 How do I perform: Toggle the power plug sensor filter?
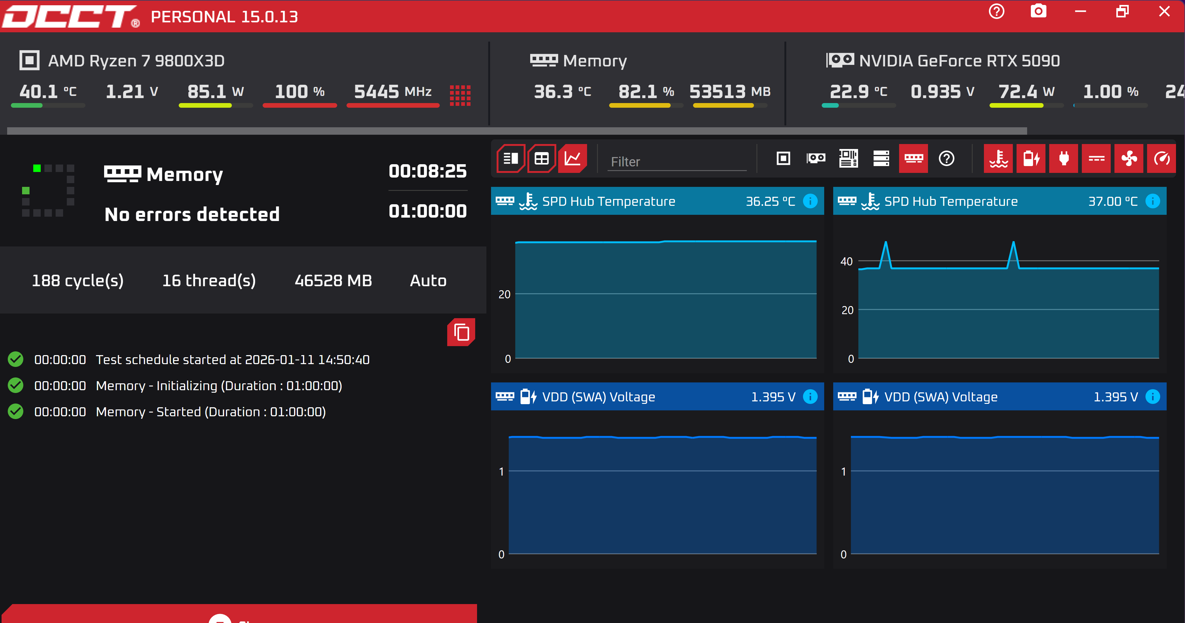pos(1063,159)
